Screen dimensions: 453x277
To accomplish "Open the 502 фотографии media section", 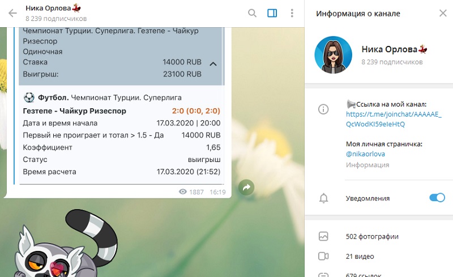I will pyautogui.click(x=373, y=236).
